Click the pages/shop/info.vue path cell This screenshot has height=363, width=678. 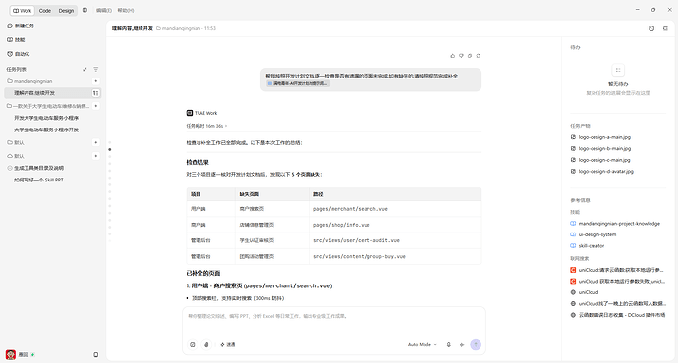pos(342,225)
